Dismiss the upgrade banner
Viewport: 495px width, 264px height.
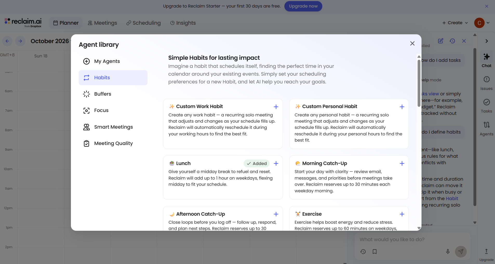(x=487, y=6)
